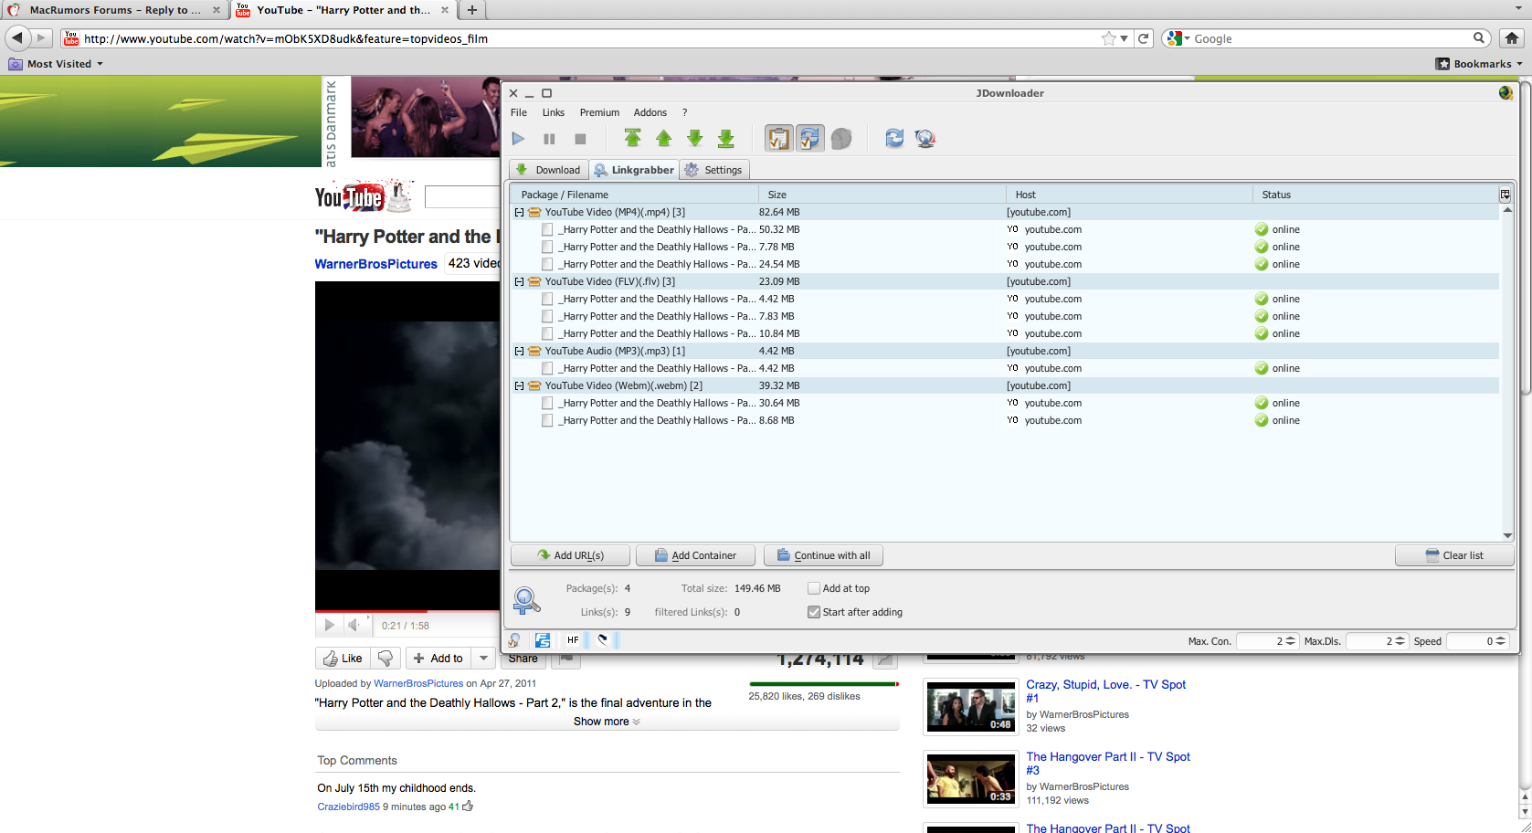1532x833 pixels.
Task: Open WarnerBrosPictures channel link under title
Action: point(376,264)
